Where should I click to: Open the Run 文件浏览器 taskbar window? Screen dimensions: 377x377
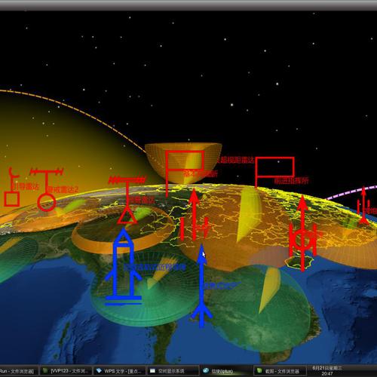click(19, 371)
